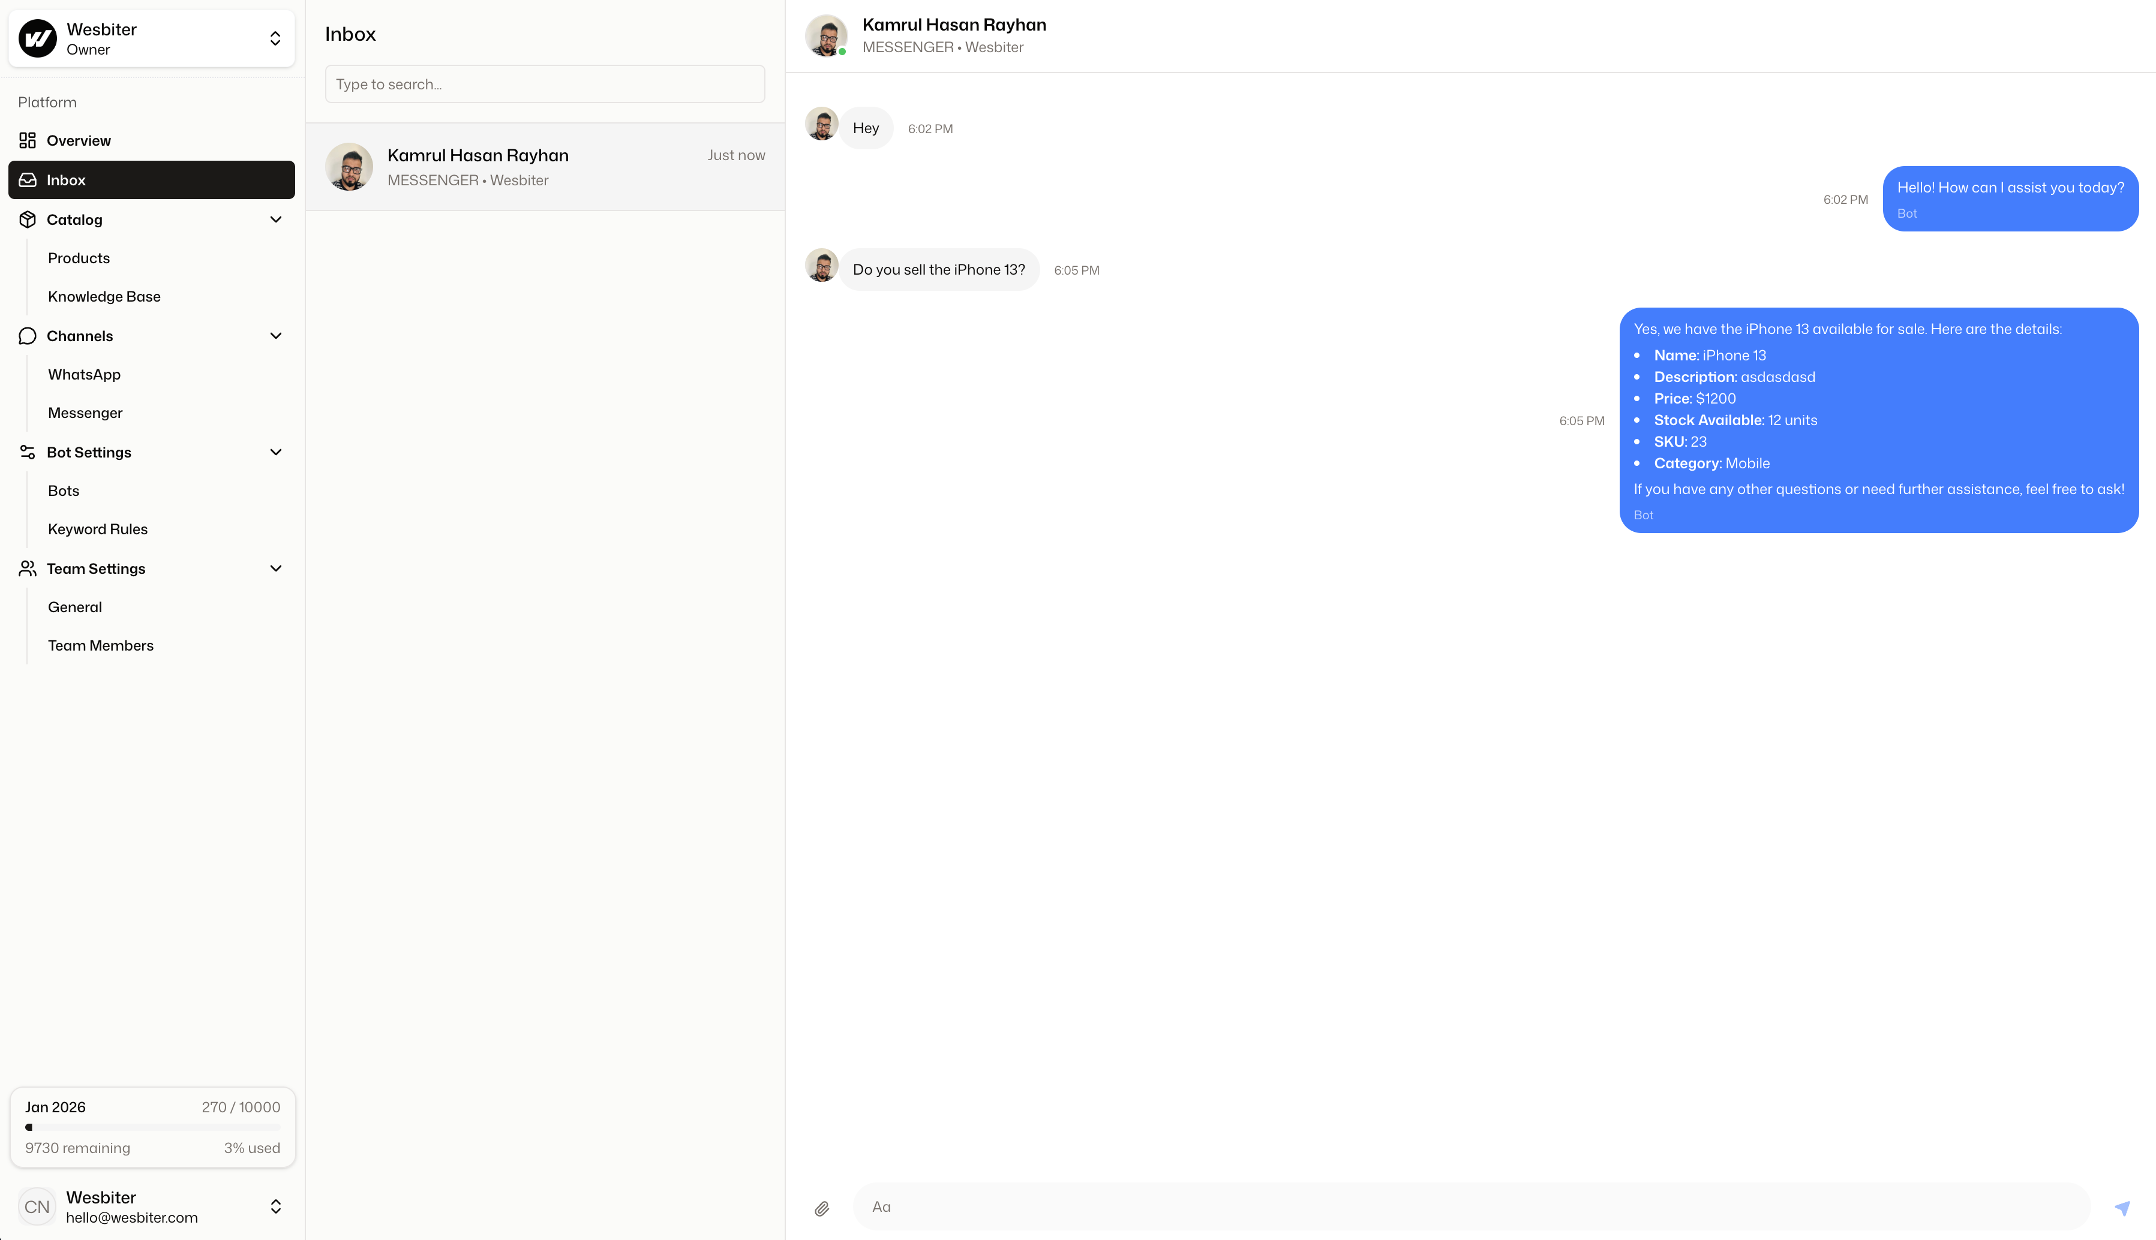Open the Team Members page
Screen dimensions: 2156x1240
(x=101, y=646)
